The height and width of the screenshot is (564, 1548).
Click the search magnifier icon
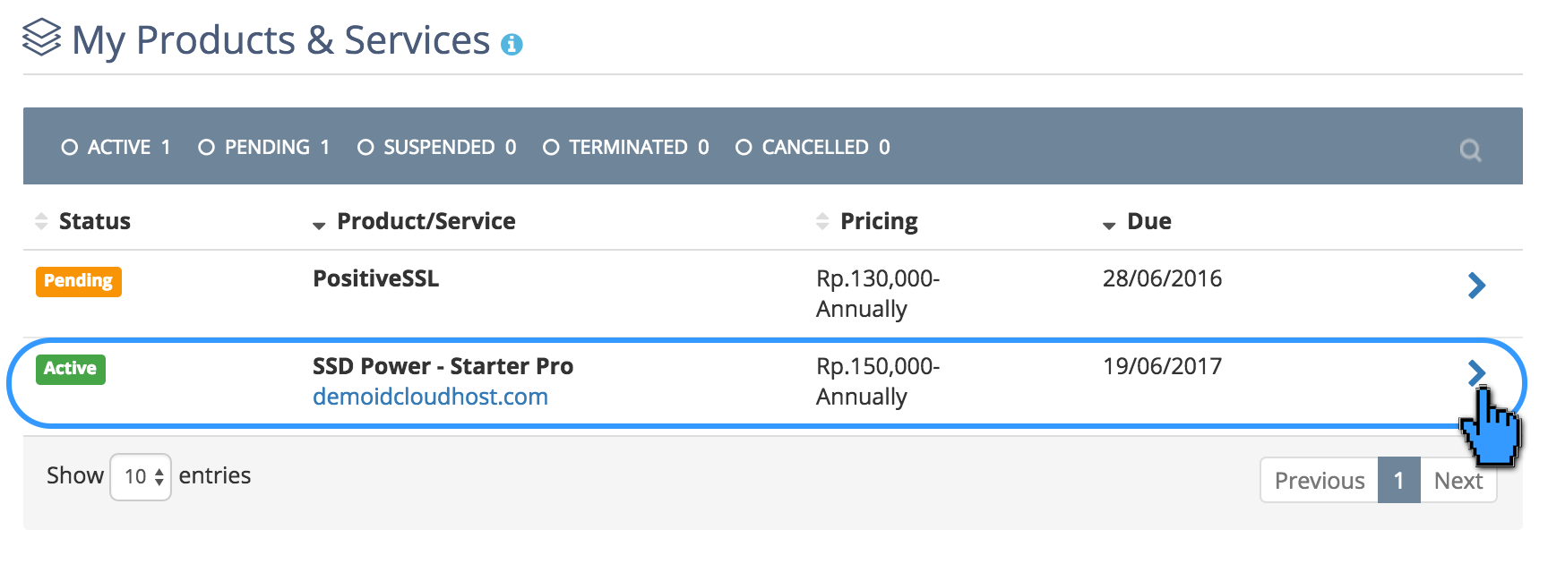coord(1471,151)
